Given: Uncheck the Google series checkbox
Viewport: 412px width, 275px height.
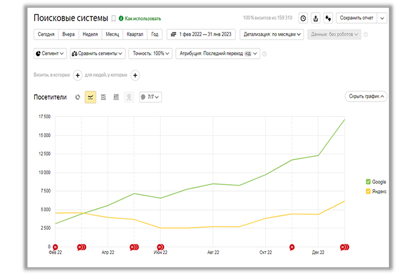Looking at the screenshot, I should pyautogui.click(x=368, y=182).
